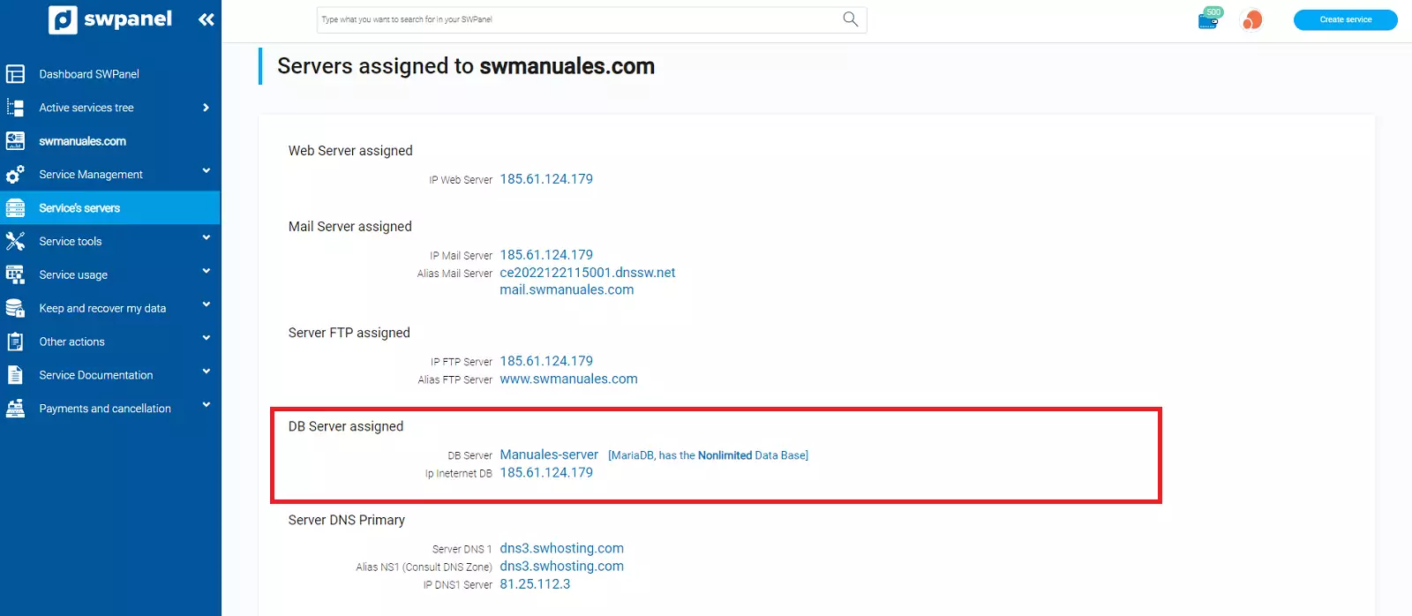Click the Active services tree icon

tap(15, 108)
